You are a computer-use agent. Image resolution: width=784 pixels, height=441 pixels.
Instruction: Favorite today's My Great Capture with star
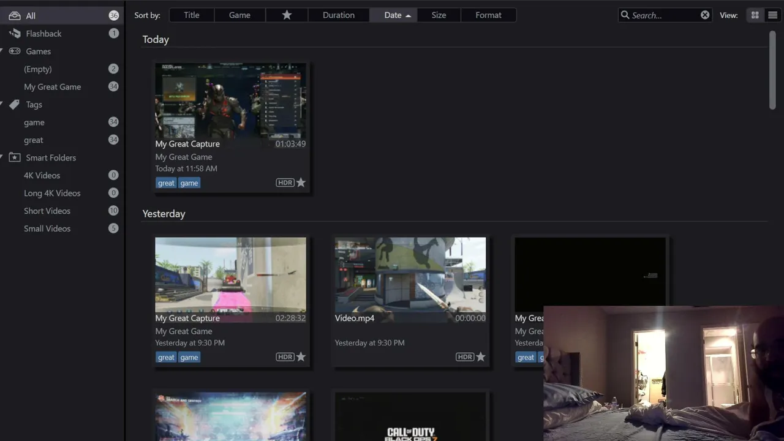301,183
